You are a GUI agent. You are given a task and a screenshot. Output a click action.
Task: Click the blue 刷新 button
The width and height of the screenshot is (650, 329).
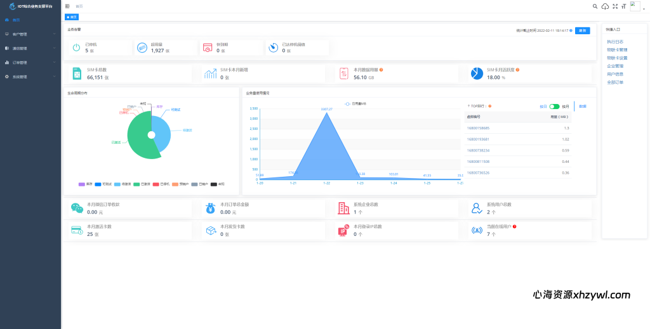coord(582,30)
